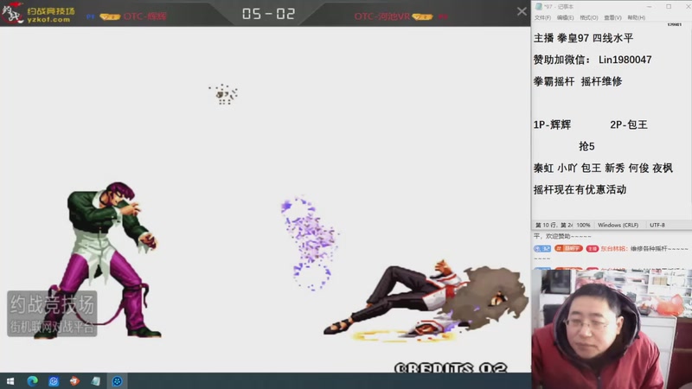Open the 文件(F) menu in Notepad
692x389 pixels.
point(542,17)
